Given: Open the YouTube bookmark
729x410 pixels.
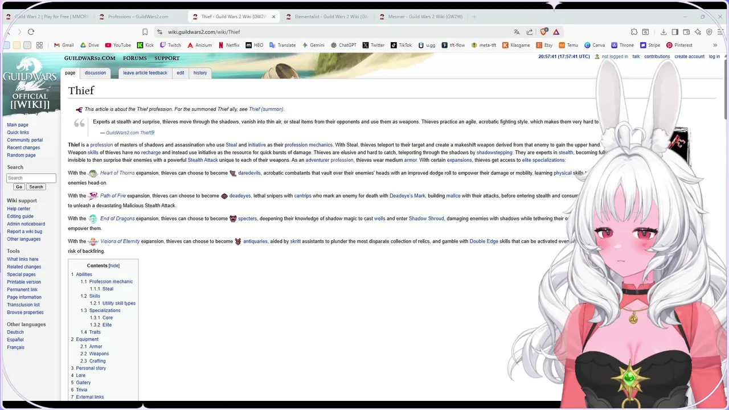Looking at the screenshot, I should (x=118, y=45).
